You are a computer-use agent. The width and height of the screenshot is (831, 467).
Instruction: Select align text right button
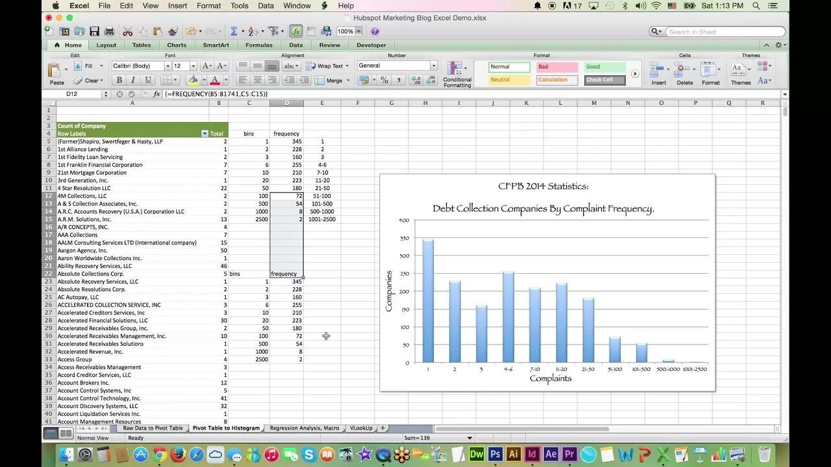[273, 80]
